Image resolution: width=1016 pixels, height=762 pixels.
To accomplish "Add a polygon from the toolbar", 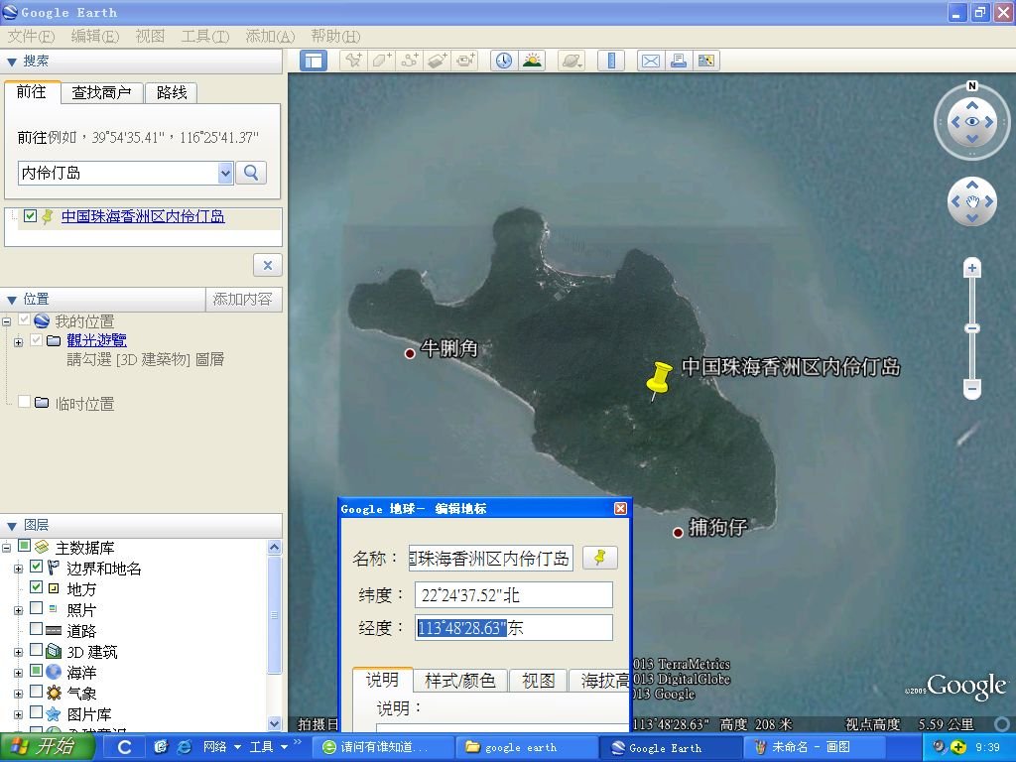I will pos(382,61).
